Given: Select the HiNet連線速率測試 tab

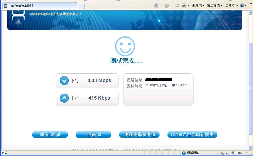Looking at the screenshot, I should [x=40, y=6].
